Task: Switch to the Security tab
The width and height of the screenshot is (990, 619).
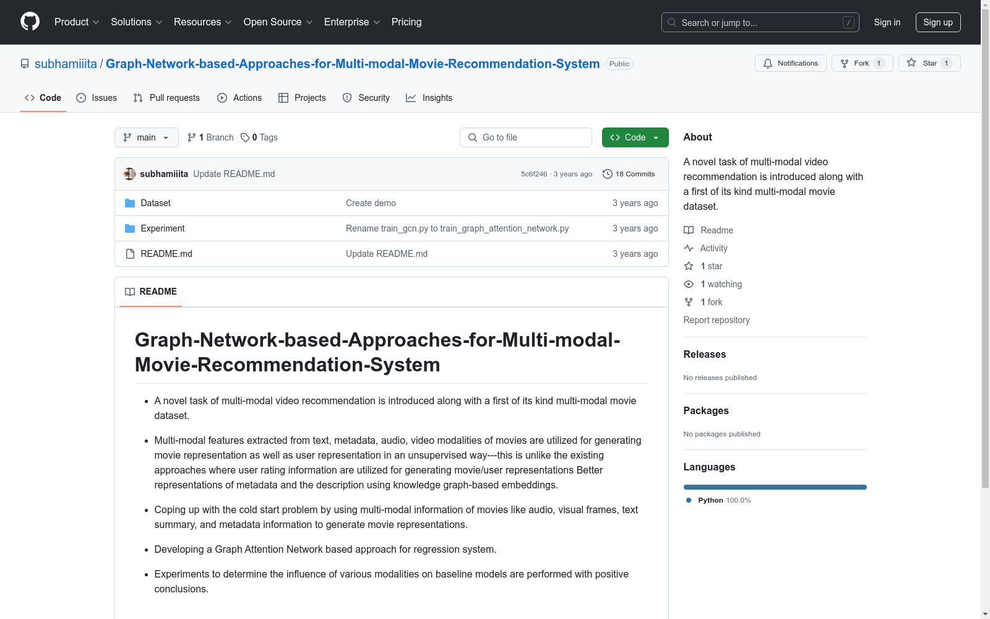Action: 366,98
